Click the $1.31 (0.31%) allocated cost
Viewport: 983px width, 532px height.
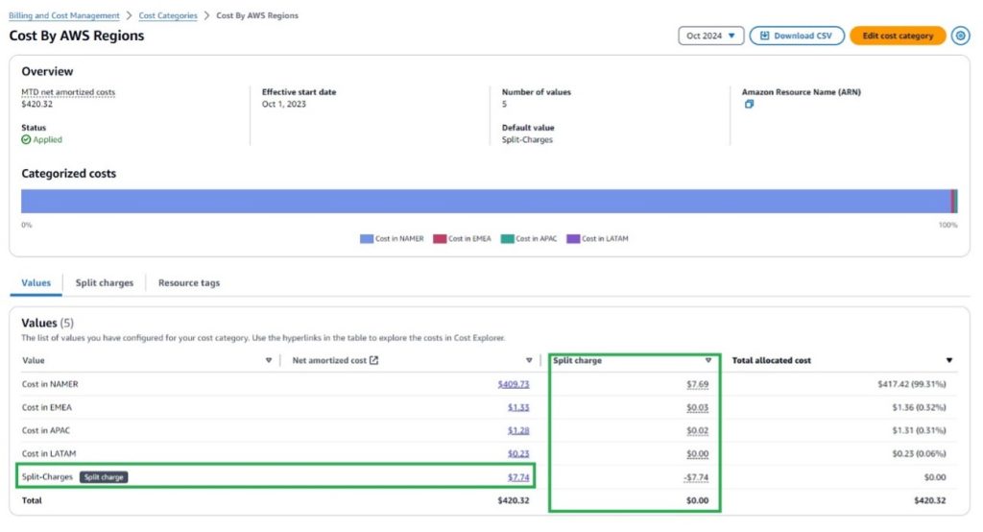pos(919,430)
